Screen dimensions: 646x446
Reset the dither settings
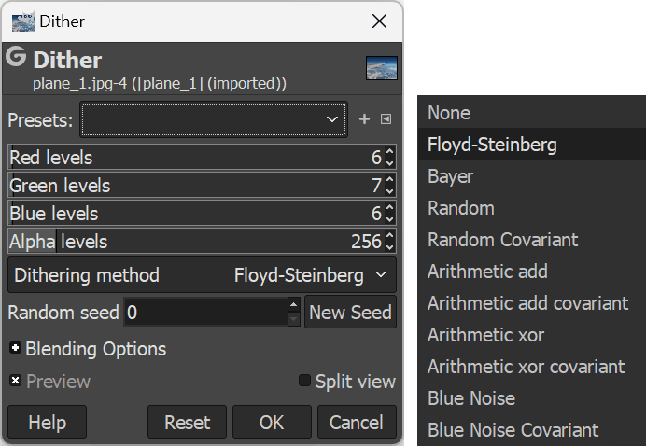[187, 422]
